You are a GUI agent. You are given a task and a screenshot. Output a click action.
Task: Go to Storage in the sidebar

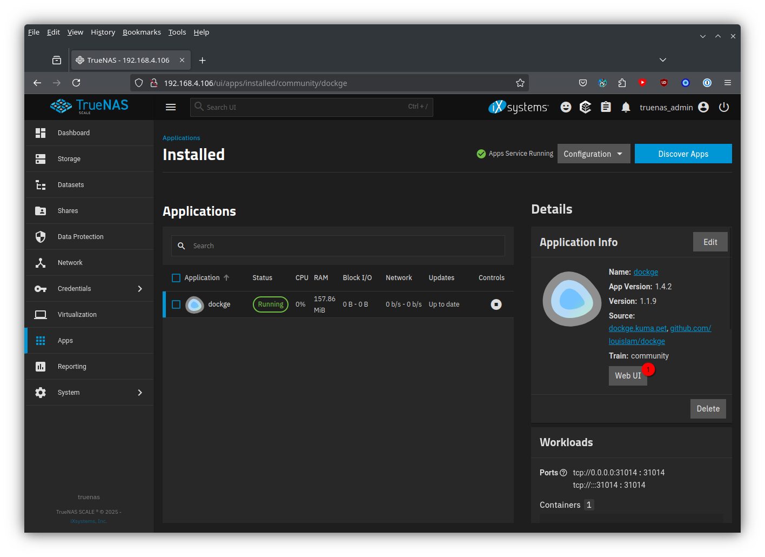[69, 159]
